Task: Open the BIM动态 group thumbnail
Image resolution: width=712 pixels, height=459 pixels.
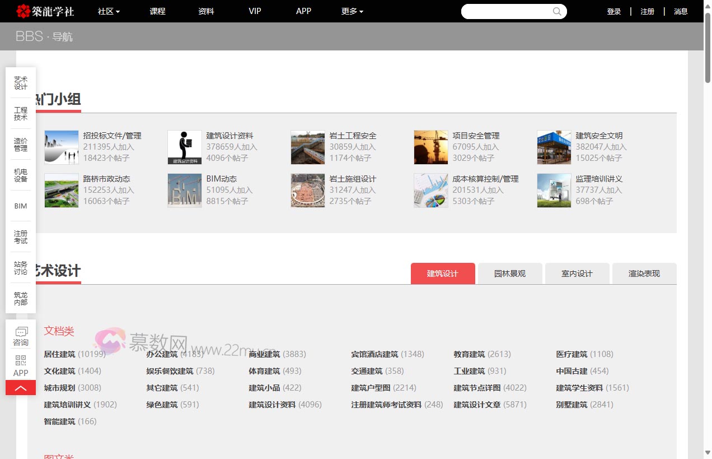Action: point(184,191)
